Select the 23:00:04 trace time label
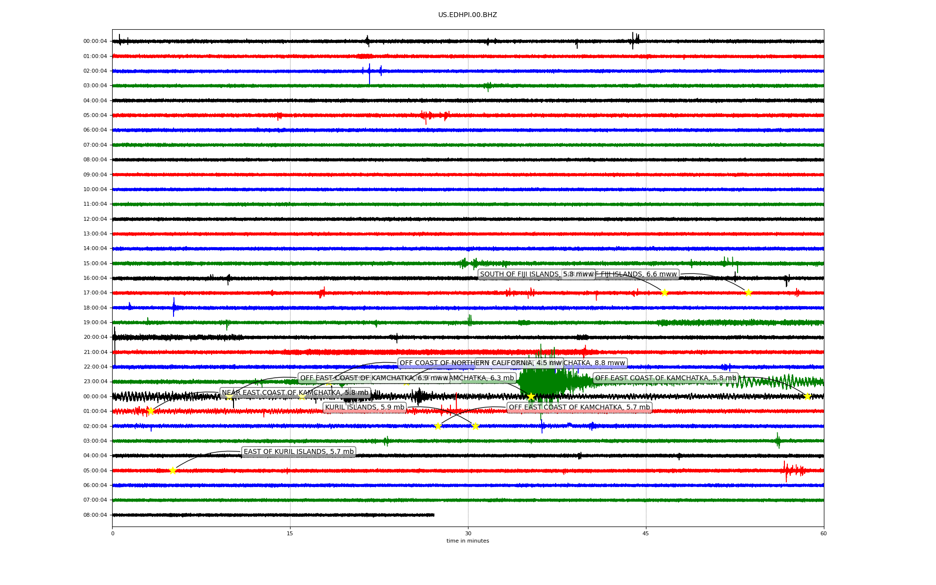This screenshot has height=585, width=936. click(x=95, y=382)
